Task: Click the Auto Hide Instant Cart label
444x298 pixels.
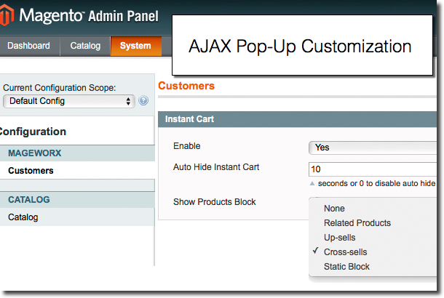Action: (216, 167)
